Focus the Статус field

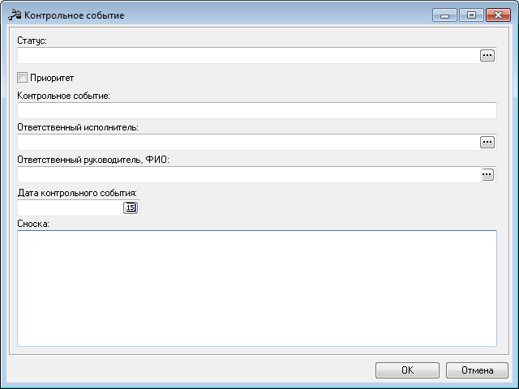pos(248,55)
